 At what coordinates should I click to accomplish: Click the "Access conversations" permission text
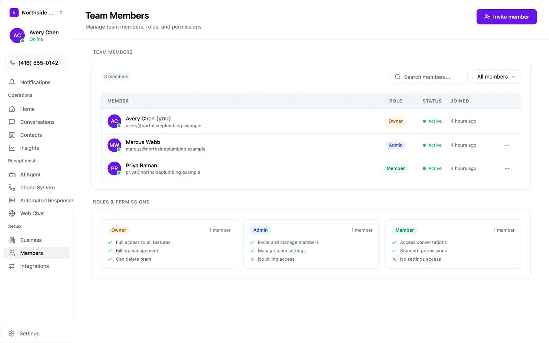(423, 243)
